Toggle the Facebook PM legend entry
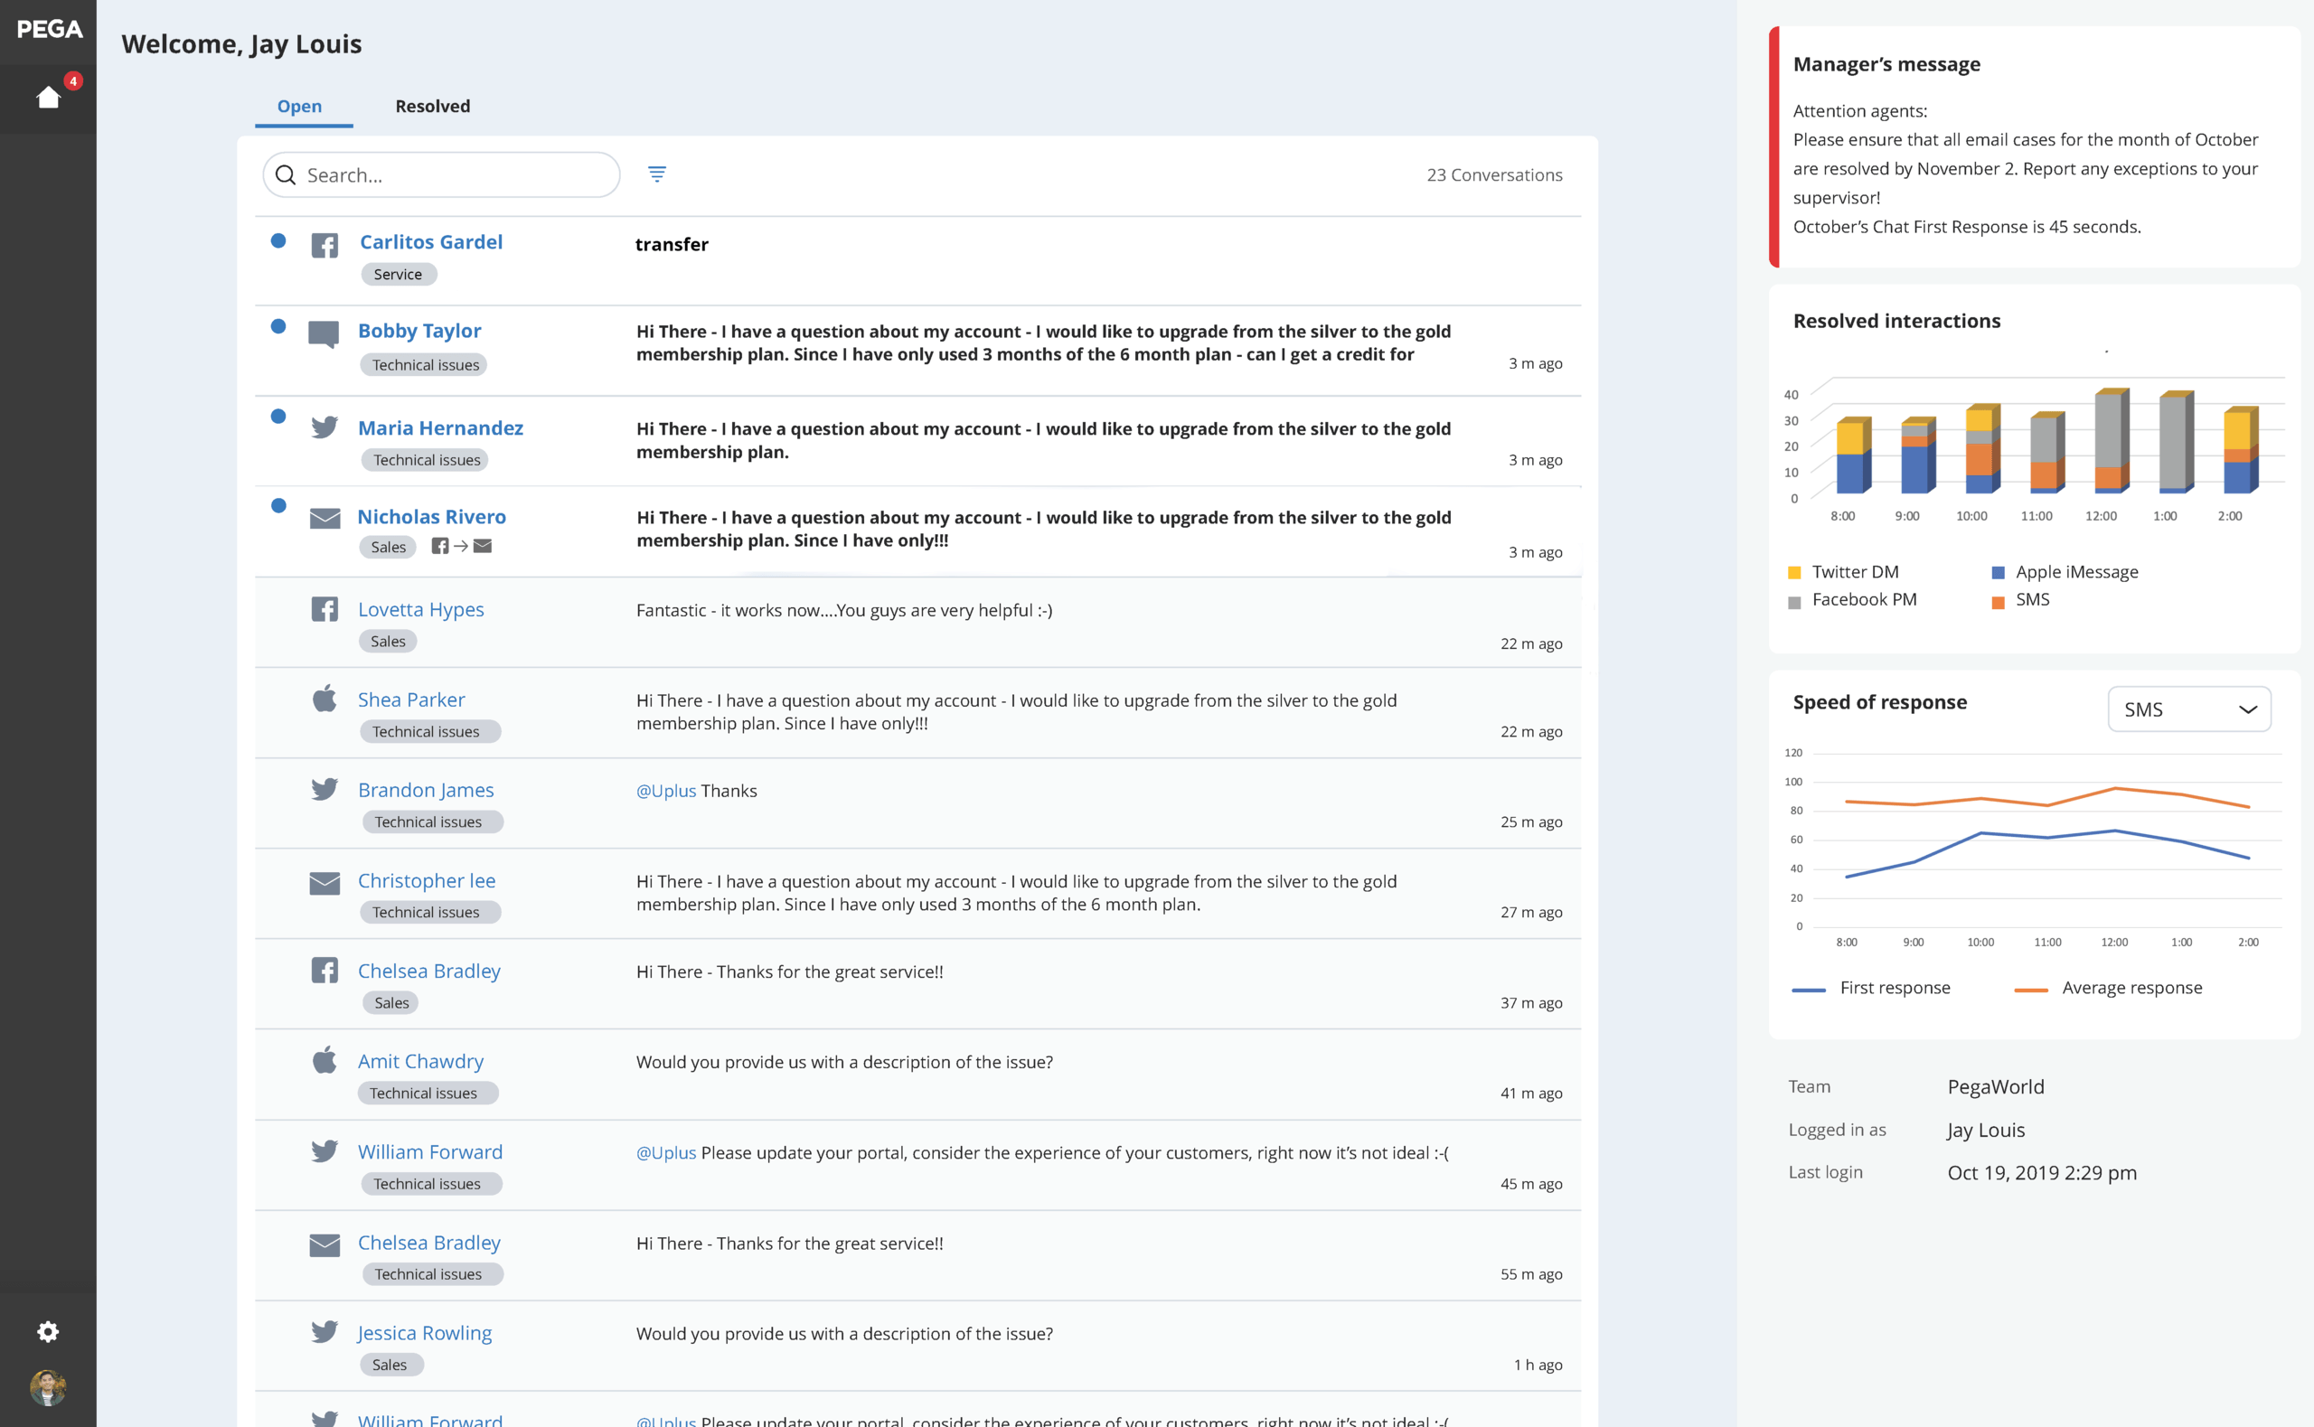Viewport: 2314px width, 1427px height. (1863, 600)
